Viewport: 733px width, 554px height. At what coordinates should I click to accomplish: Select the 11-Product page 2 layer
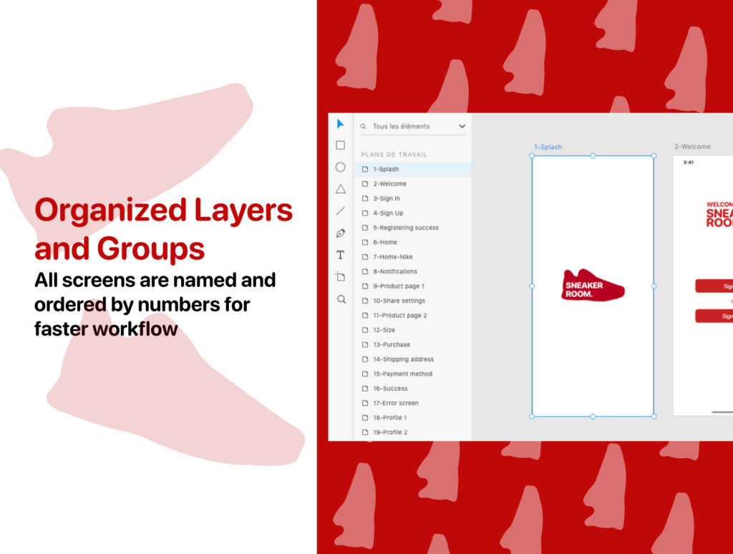click(x=412, y=315)
